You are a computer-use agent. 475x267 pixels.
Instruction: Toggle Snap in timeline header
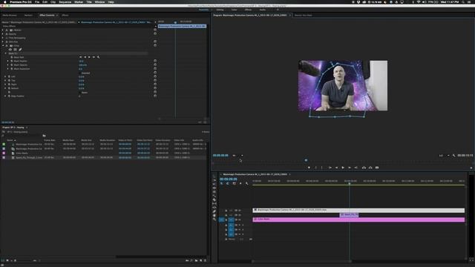tap(228, 183)
